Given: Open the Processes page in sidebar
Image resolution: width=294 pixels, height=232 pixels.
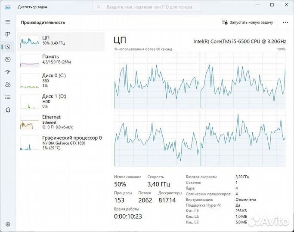Looking at the screenshot, I should [8, 34].
